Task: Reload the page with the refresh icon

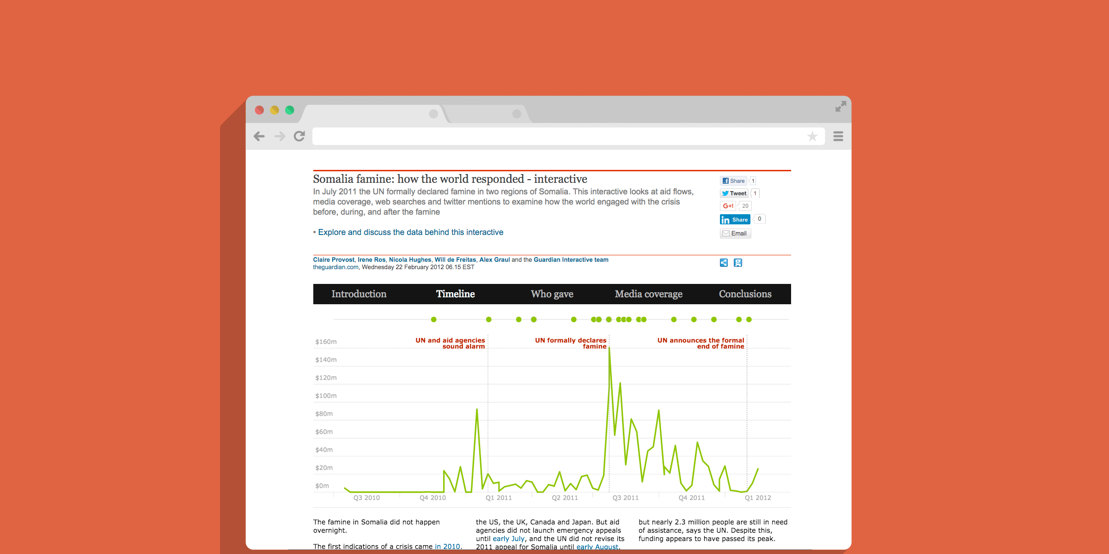Action: (299, 136)
